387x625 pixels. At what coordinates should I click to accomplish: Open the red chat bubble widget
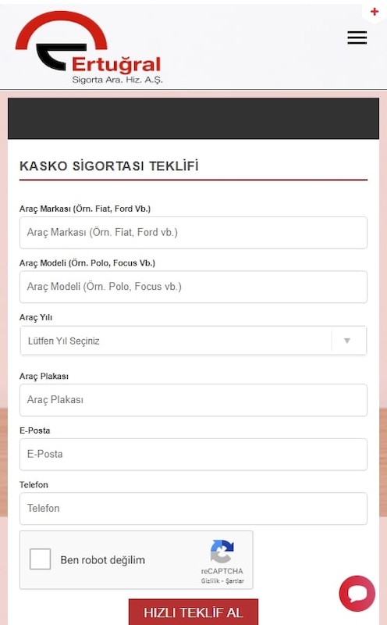point(357,593)
